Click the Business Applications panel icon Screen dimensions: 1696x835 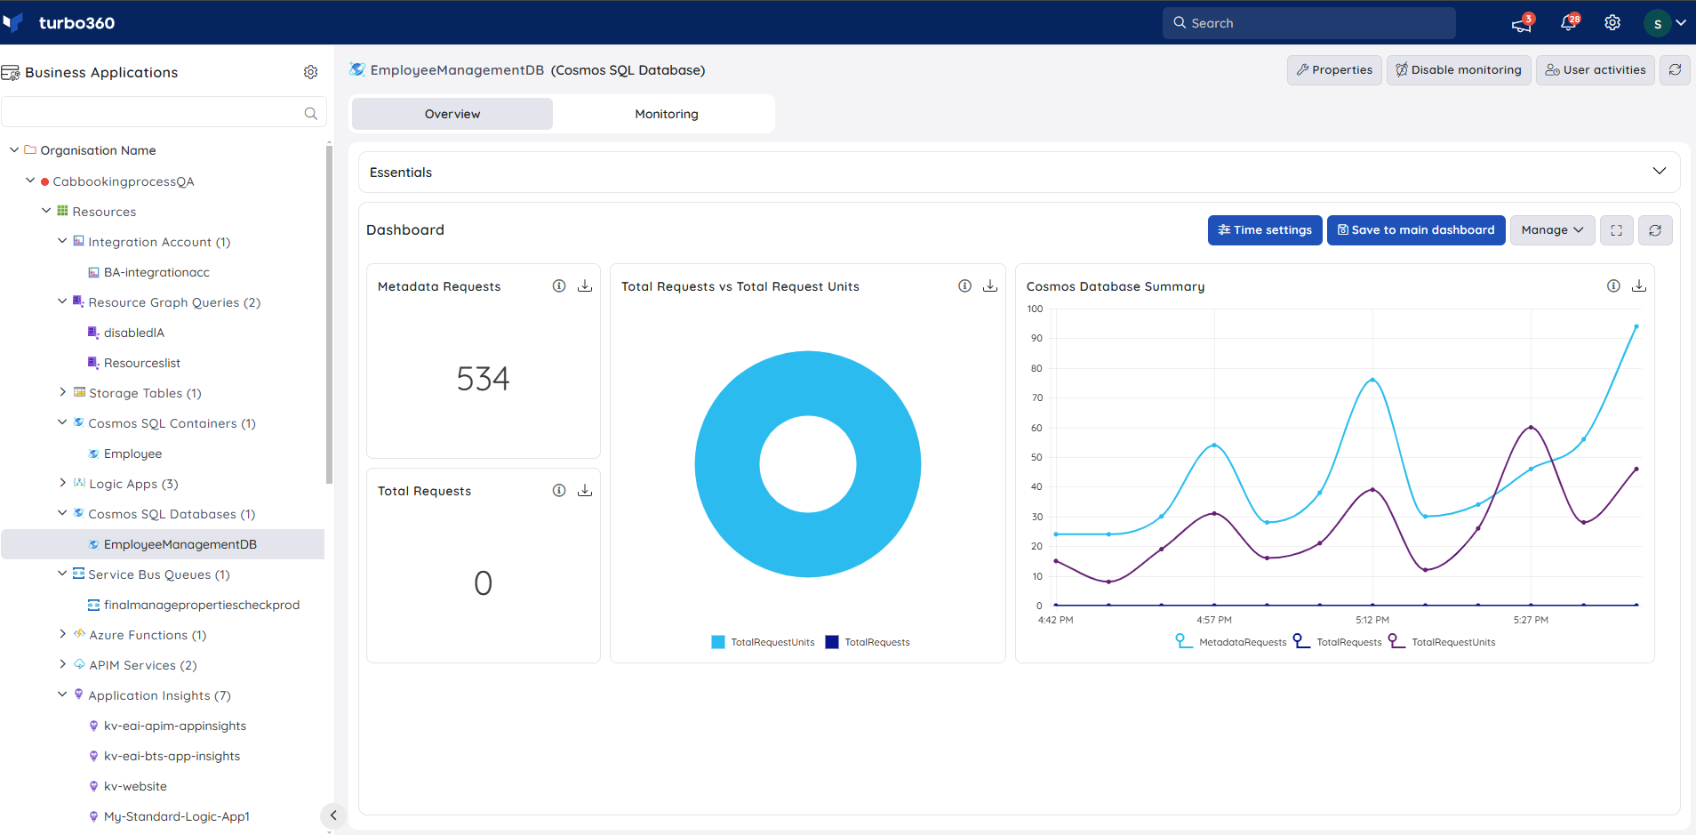click(x=11, y=73)
